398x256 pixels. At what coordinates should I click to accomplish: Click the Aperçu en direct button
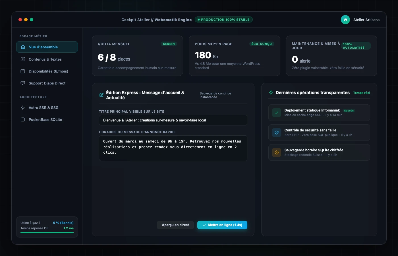pos(175,225)
